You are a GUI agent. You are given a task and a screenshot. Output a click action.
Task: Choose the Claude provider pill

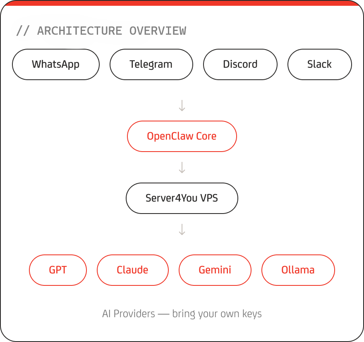132,270
